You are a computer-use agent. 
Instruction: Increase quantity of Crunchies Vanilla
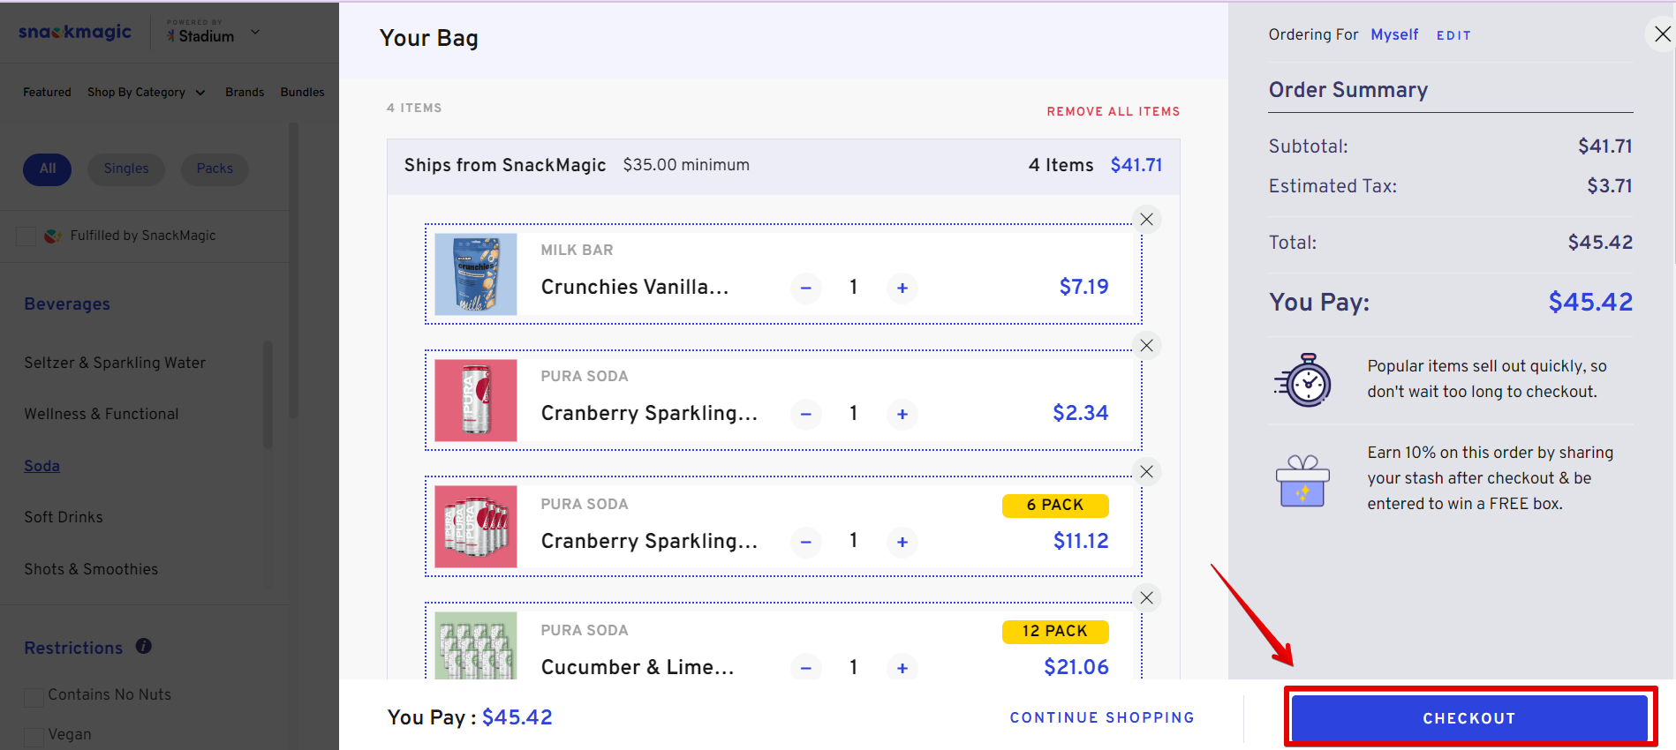[902, 288]
